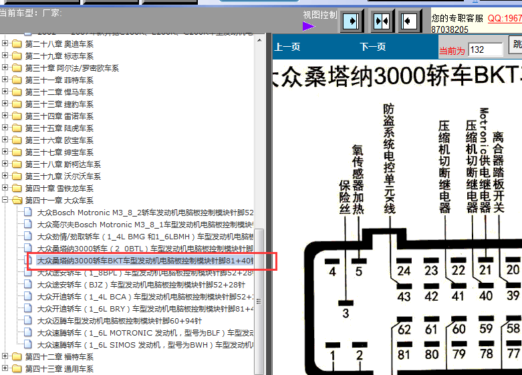Open 大众迈腾车型 60+94针 document
Image resolution: width=522 pixels, height=375 pixels.
click(x=120, y=321)
